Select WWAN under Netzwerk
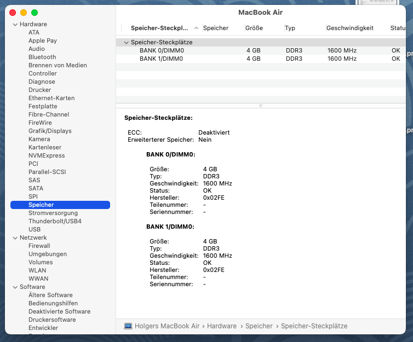 pos(38,279)
